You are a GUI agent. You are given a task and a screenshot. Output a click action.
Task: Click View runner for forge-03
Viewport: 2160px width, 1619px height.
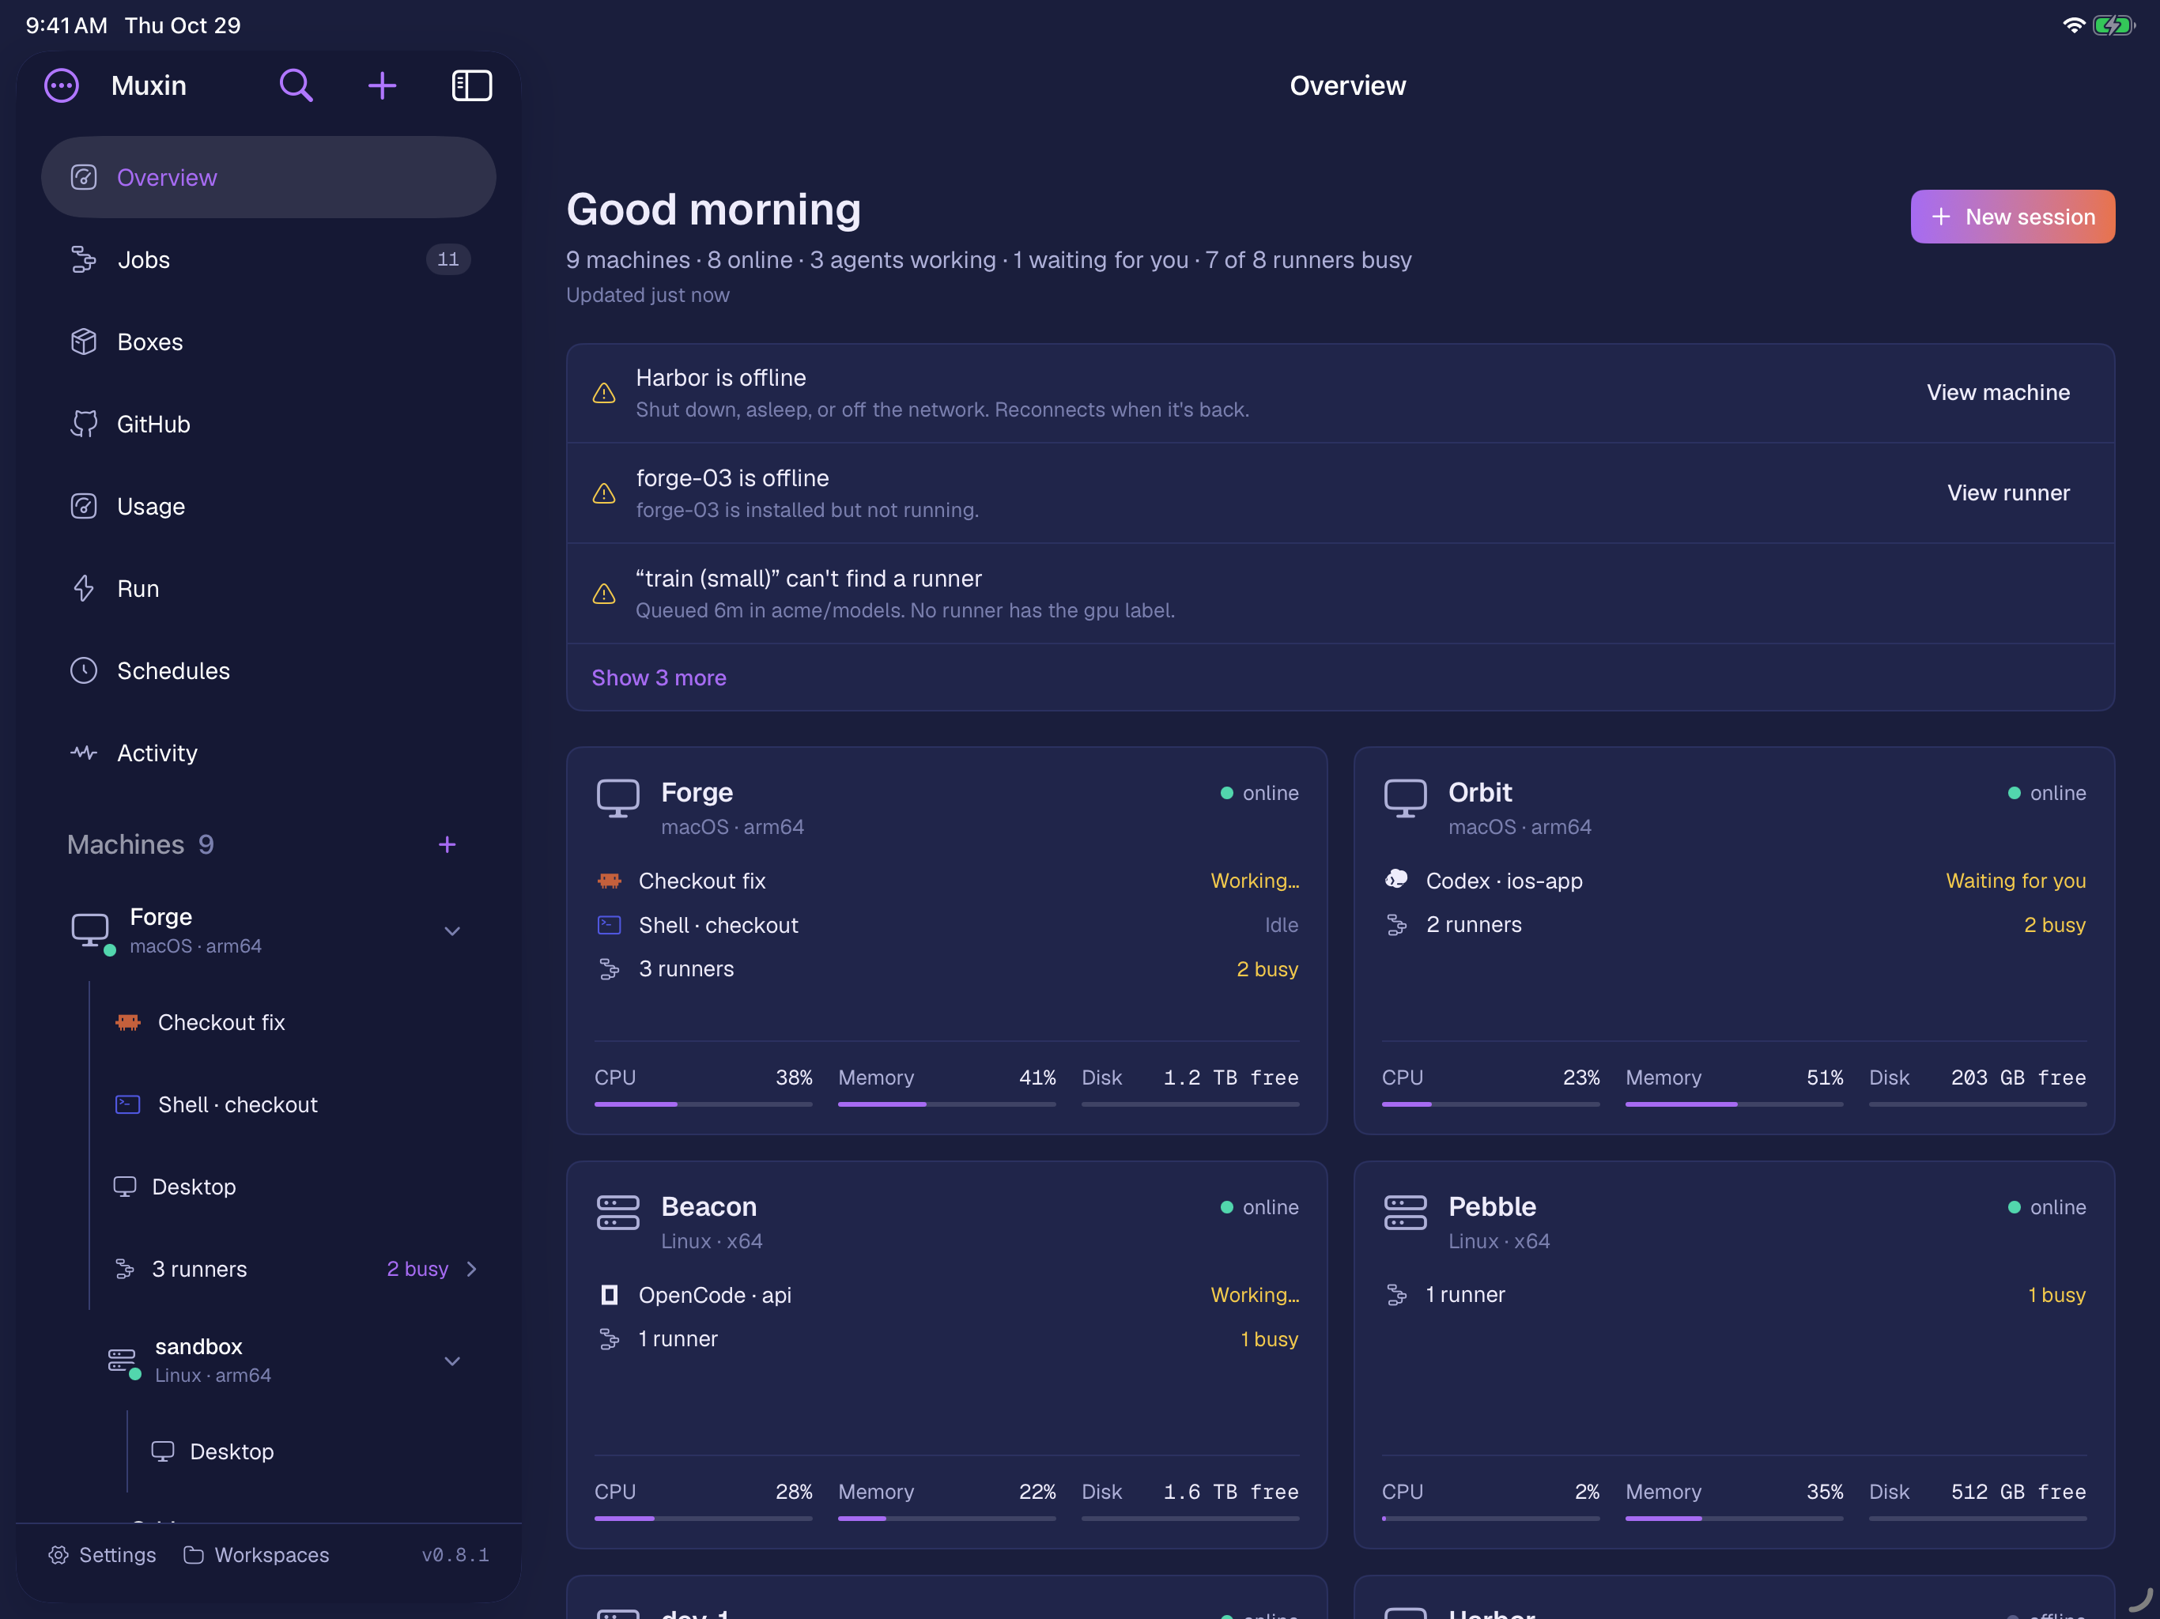(x=2009, y=493)
